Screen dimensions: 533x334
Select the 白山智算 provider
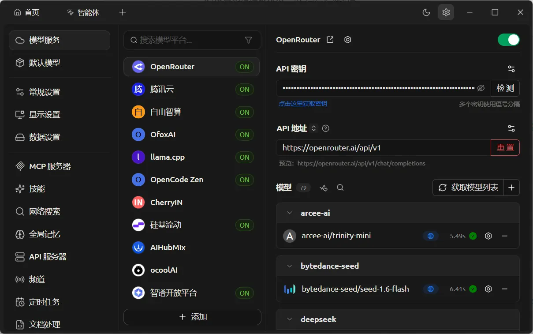pyautogui.click(x=192, y=112)
